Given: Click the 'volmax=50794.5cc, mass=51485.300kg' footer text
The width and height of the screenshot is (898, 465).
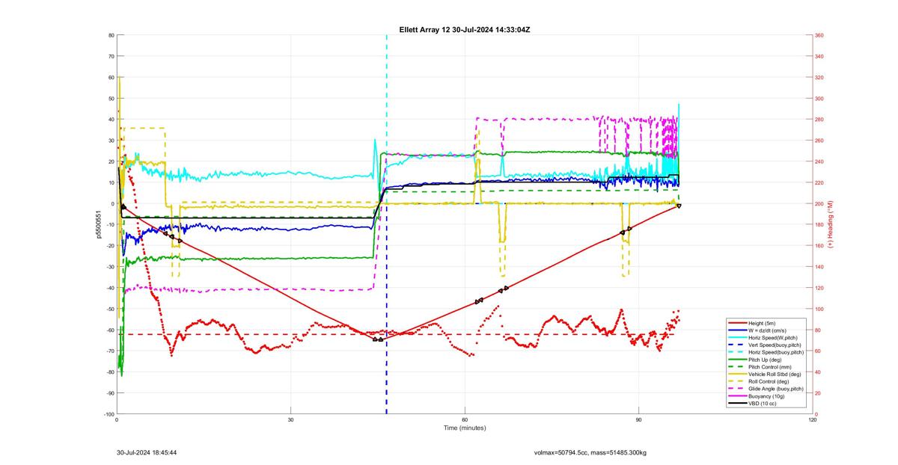Looking at the screenshot, I should point(590,452).
